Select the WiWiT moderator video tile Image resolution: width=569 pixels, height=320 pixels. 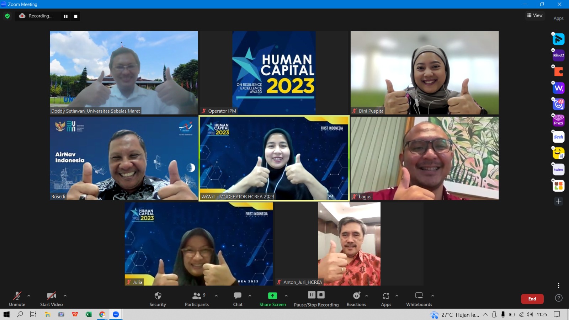click(274, 158)
